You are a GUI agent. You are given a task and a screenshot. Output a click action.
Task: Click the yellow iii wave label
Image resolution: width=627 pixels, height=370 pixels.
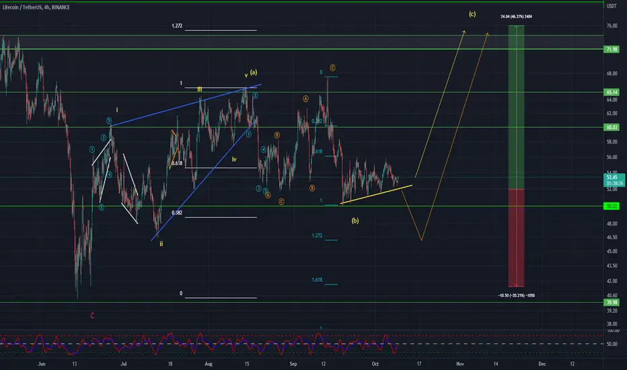(x=199, y=89)
